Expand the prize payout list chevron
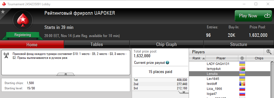 click(x=183, y=92)
